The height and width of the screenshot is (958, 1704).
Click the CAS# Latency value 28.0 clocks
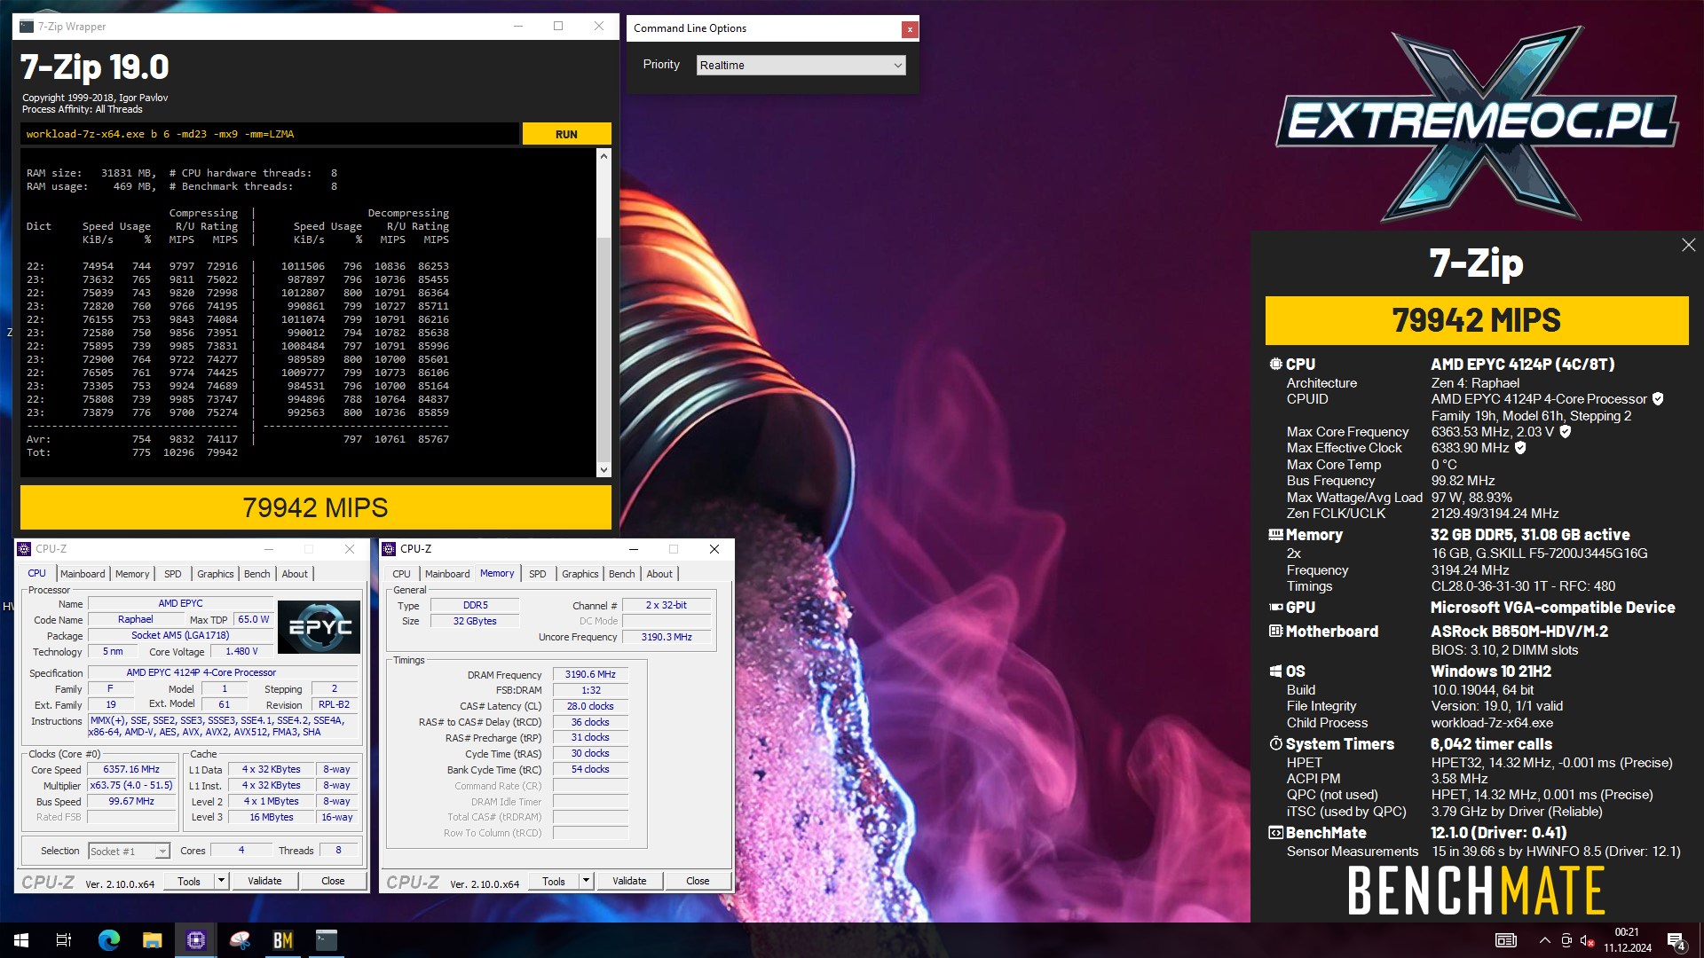[590, 706]
